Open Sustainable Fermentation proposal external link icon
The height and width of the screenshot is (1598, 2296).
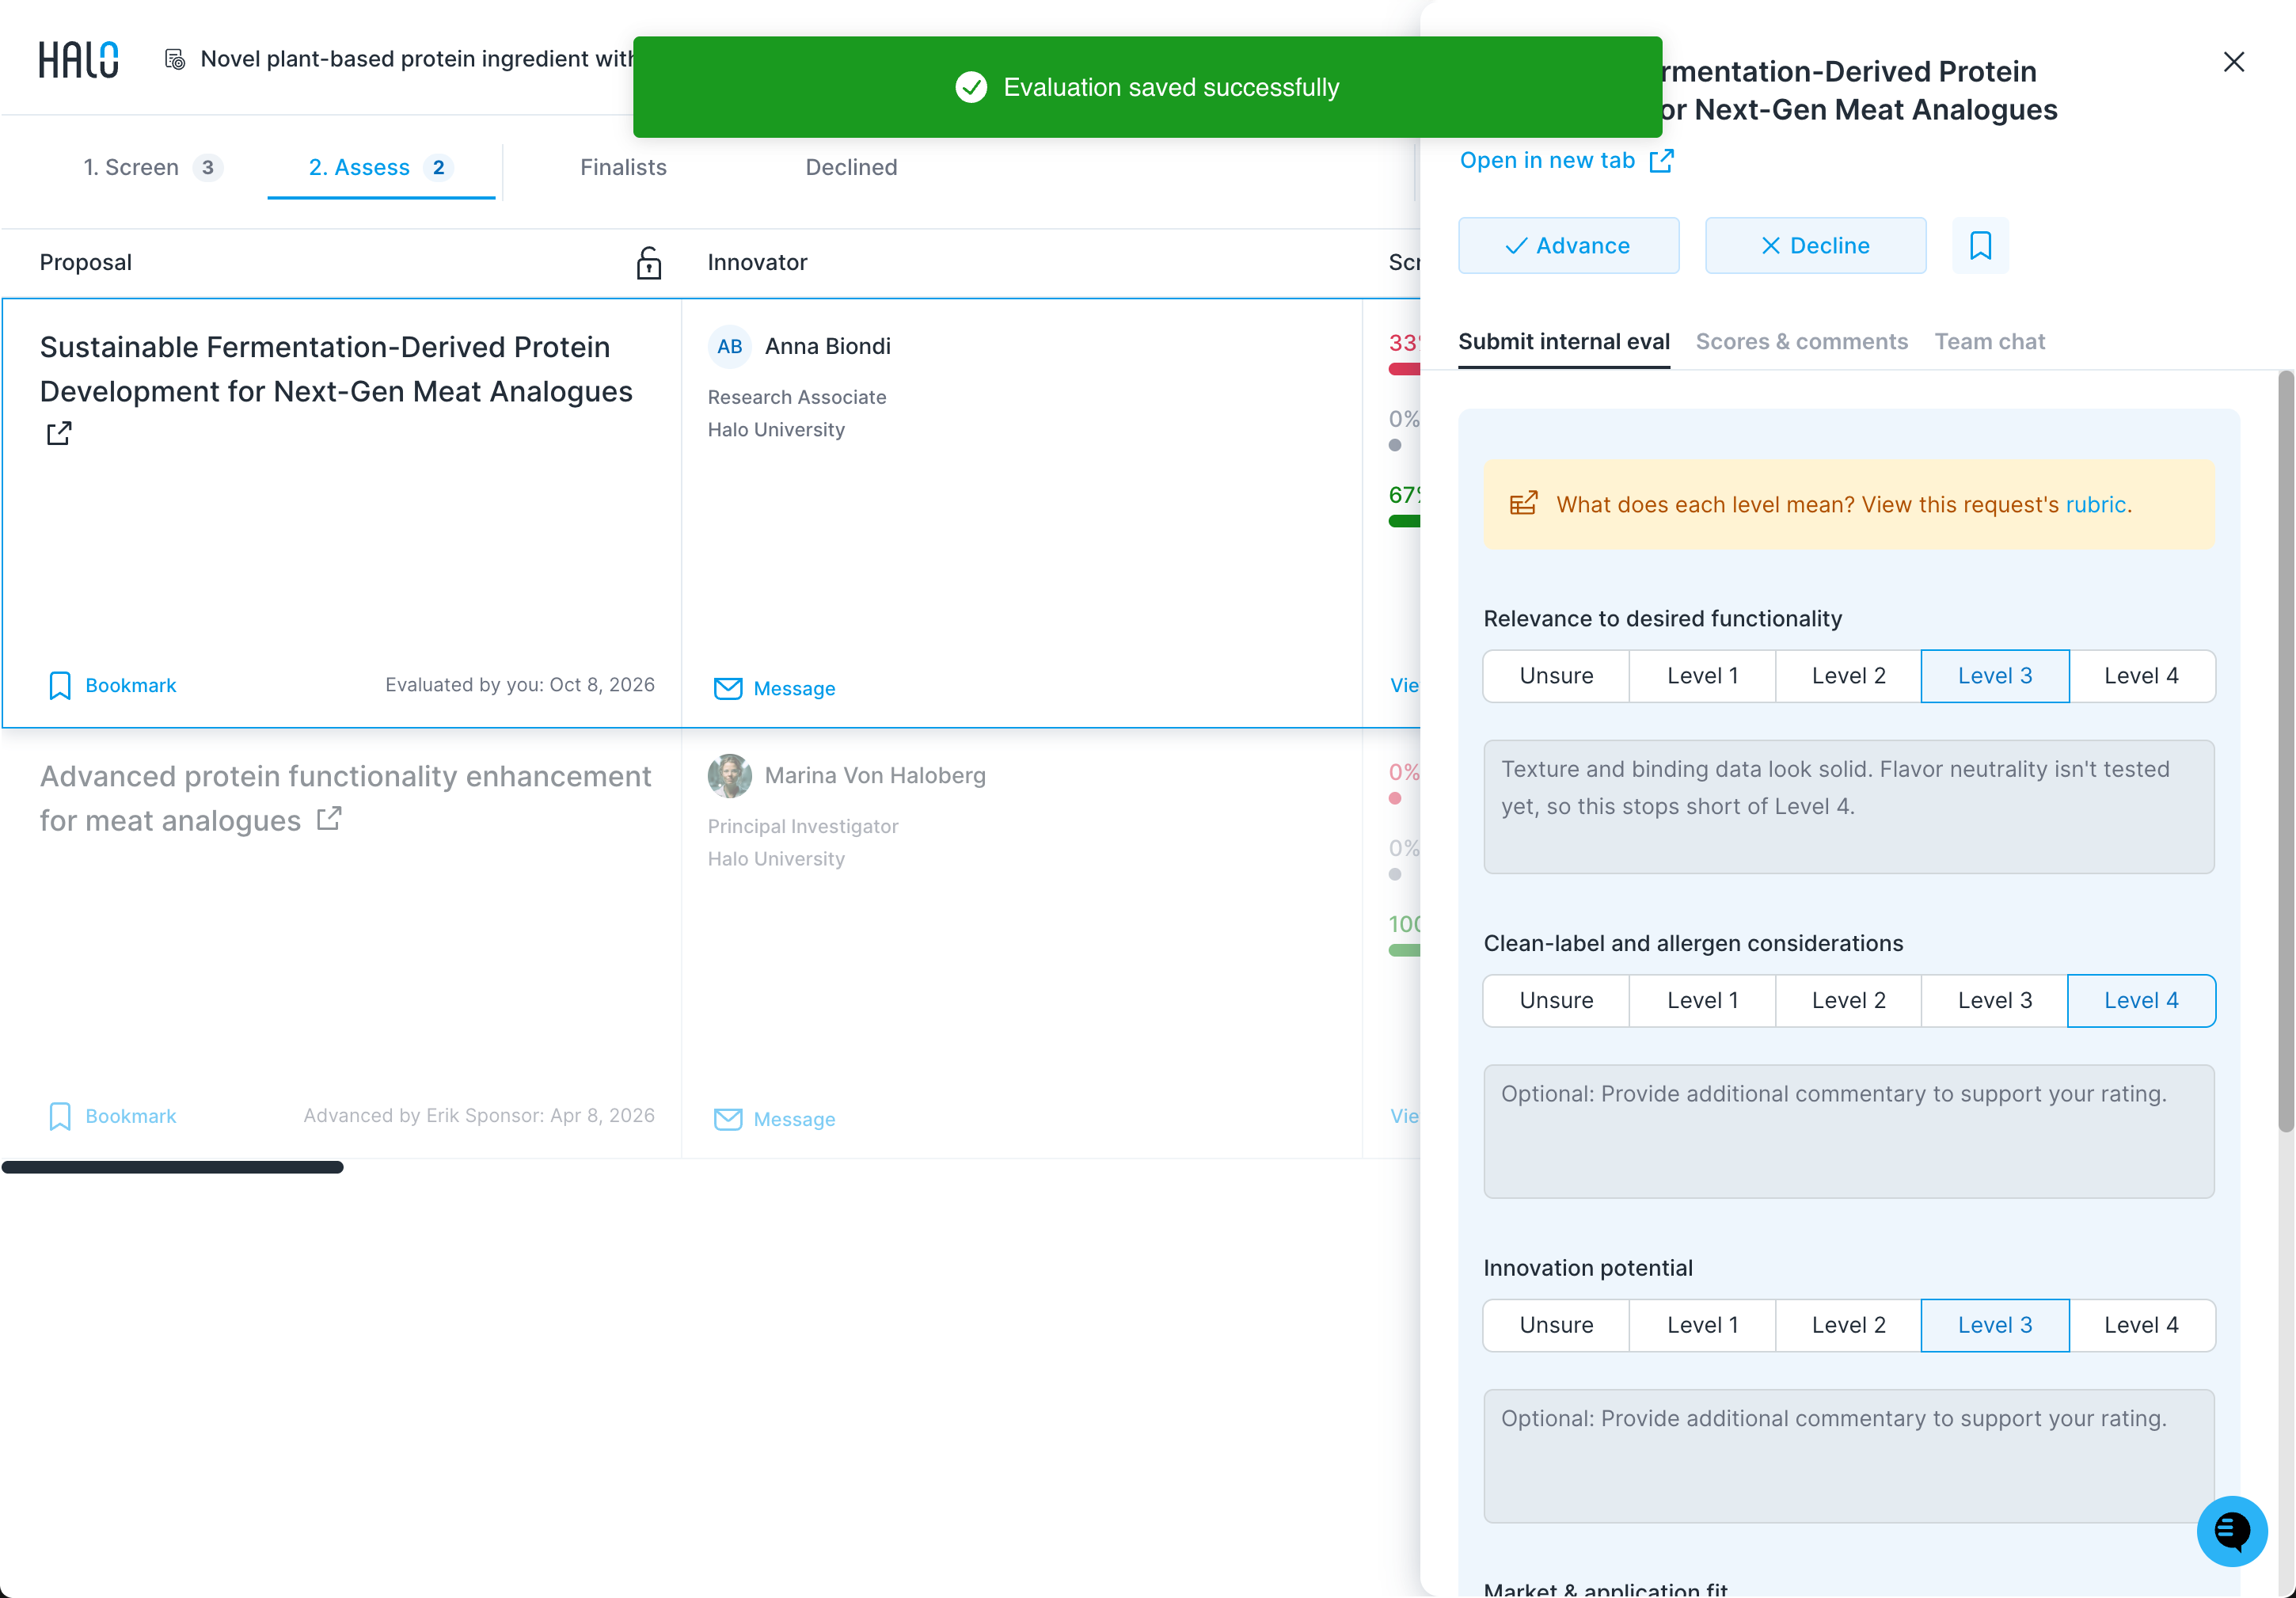pyautogui.click(x=59, y=433)
